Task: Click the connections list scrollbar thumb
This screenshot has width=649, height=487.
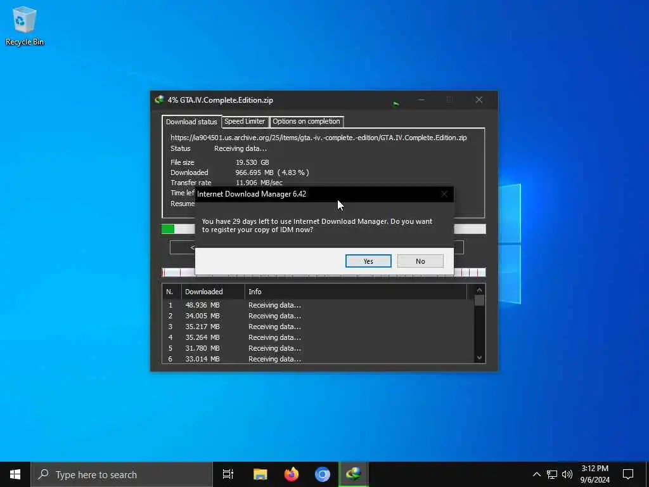Action: (x=479, y=300)
